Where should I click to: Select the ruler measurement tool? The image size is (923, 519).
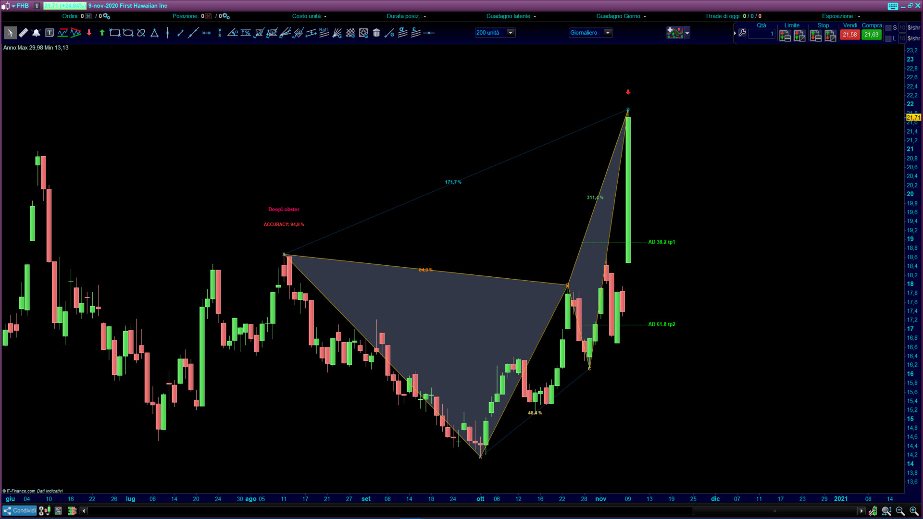pos(23,33)
